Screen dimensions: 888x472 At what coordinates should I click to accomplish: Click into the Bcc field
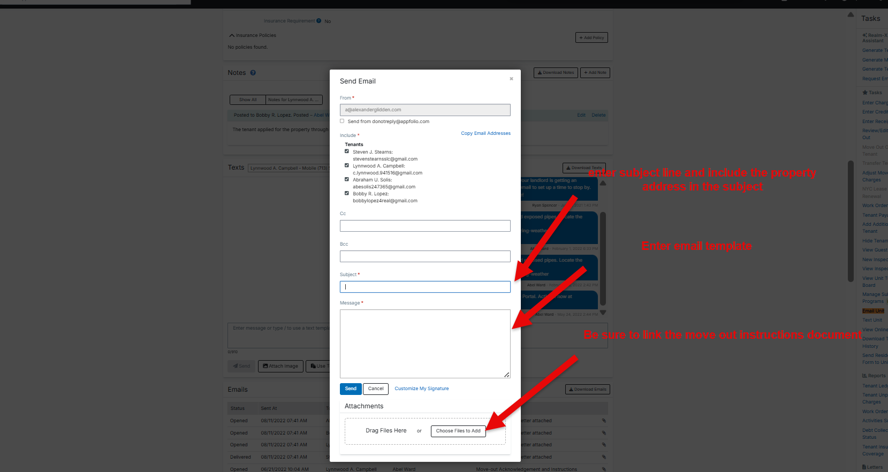425,256
